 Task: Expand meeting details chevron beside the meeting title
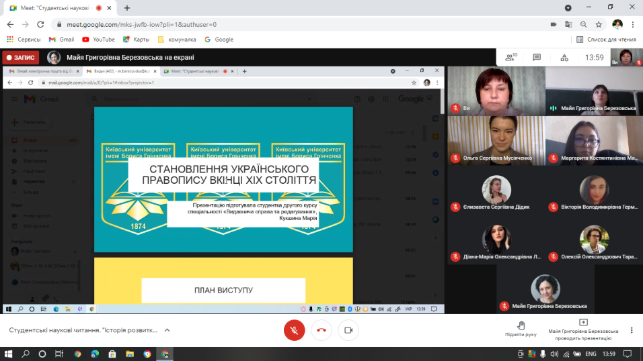(167, 330)
